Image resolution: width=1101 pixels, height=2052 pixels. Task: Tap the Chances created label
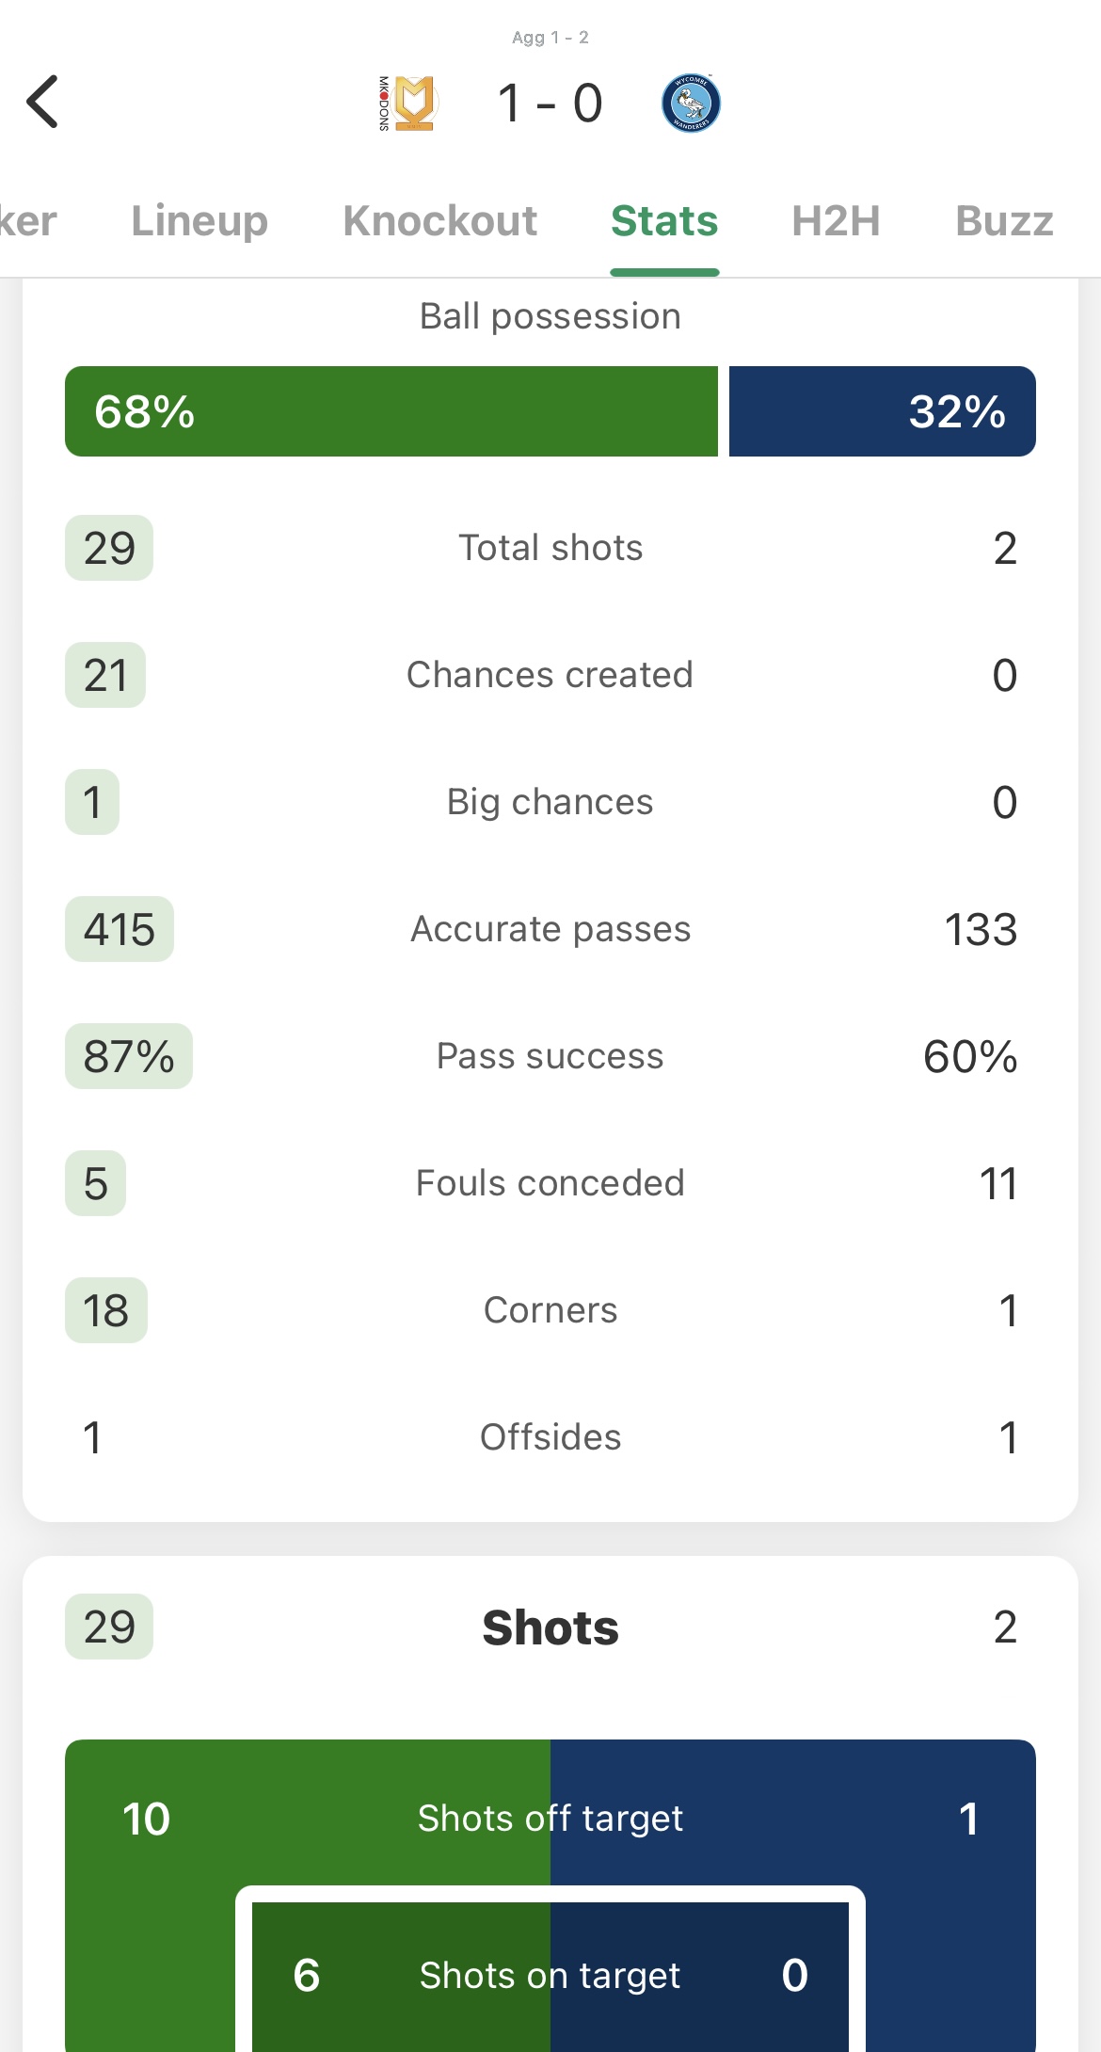(550, 675)
